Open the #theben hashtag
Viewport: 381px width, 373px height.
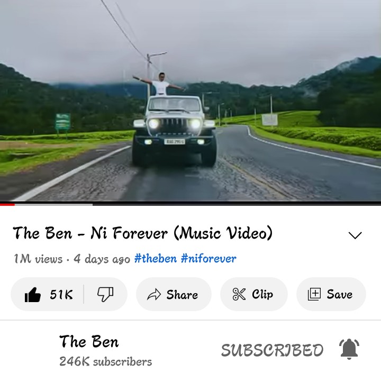click(156, 258)
